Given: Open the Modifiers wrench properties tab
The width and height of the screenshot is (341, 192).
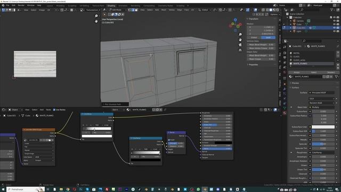Looking at the screenshot, I should 285,89.
